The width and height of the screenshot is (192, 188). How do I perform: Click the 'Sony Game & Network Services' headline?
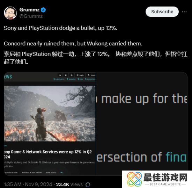pos(48,154)
